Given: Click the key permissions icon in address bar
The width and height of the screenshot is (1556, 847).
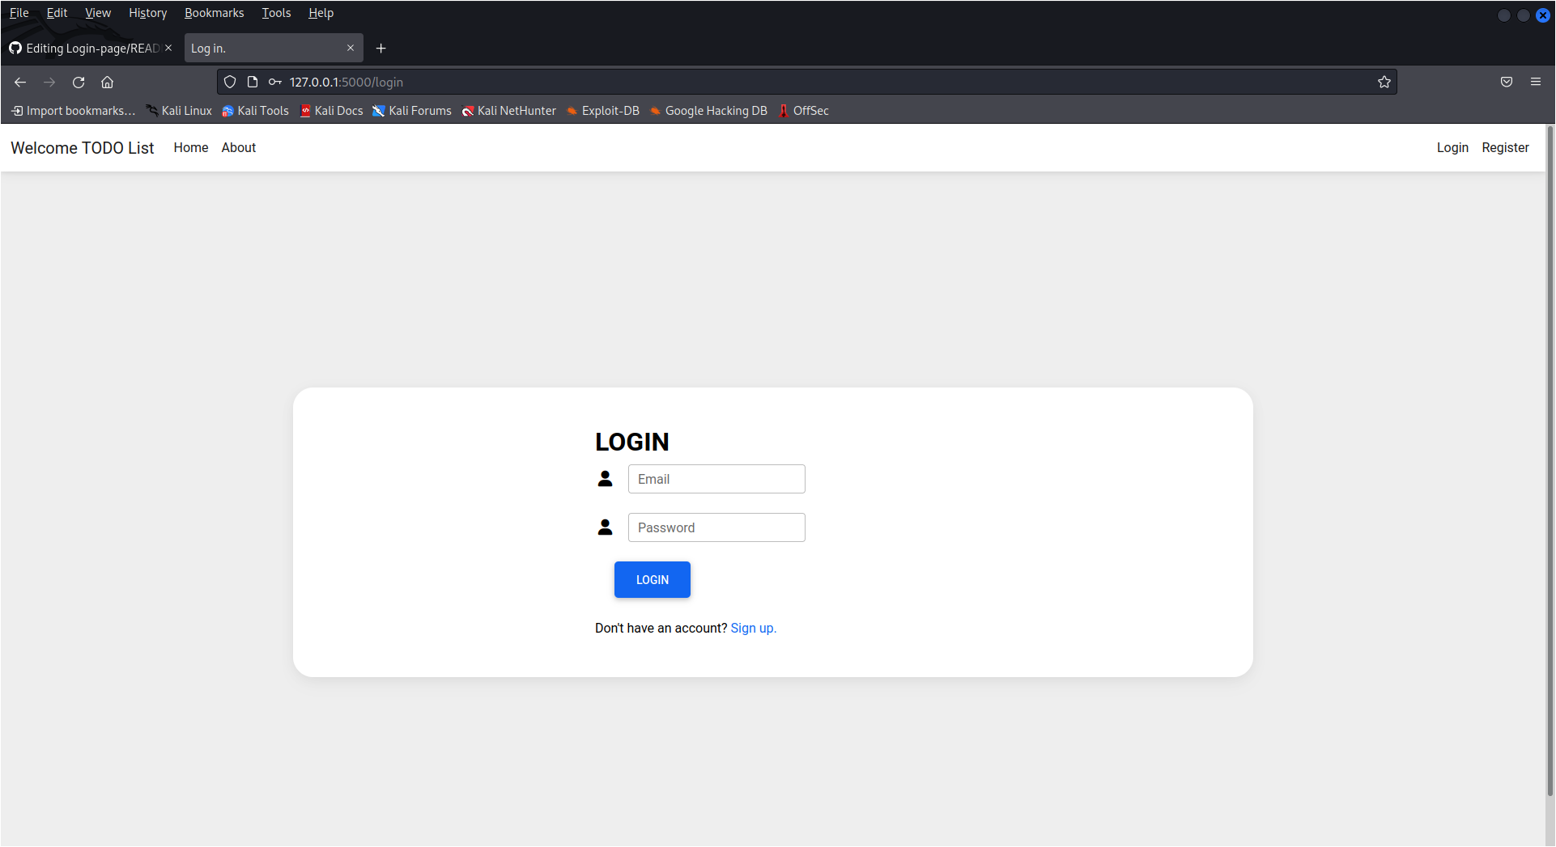Looking at the screenshot, I should coord(275,82).
